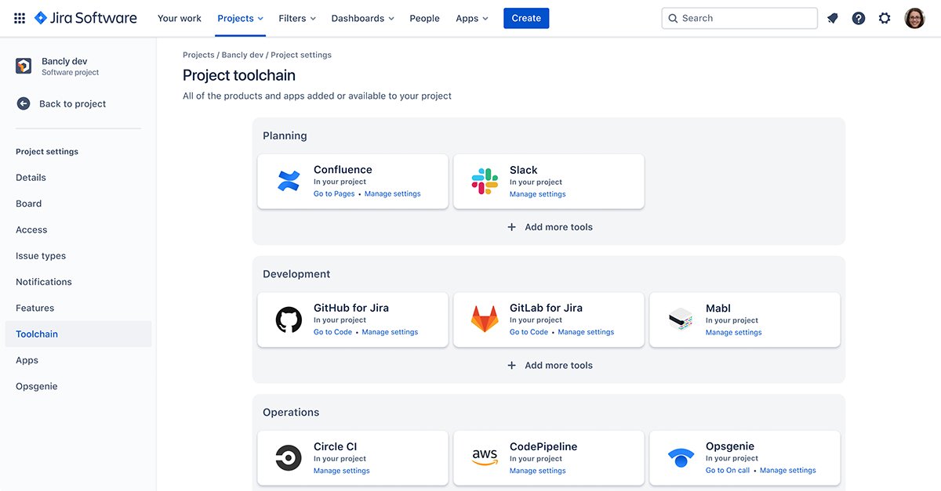Viewport: 941px width, 491px height.
Task: Open Go to Pages link for Confluence
Action: tap(333, 193)
